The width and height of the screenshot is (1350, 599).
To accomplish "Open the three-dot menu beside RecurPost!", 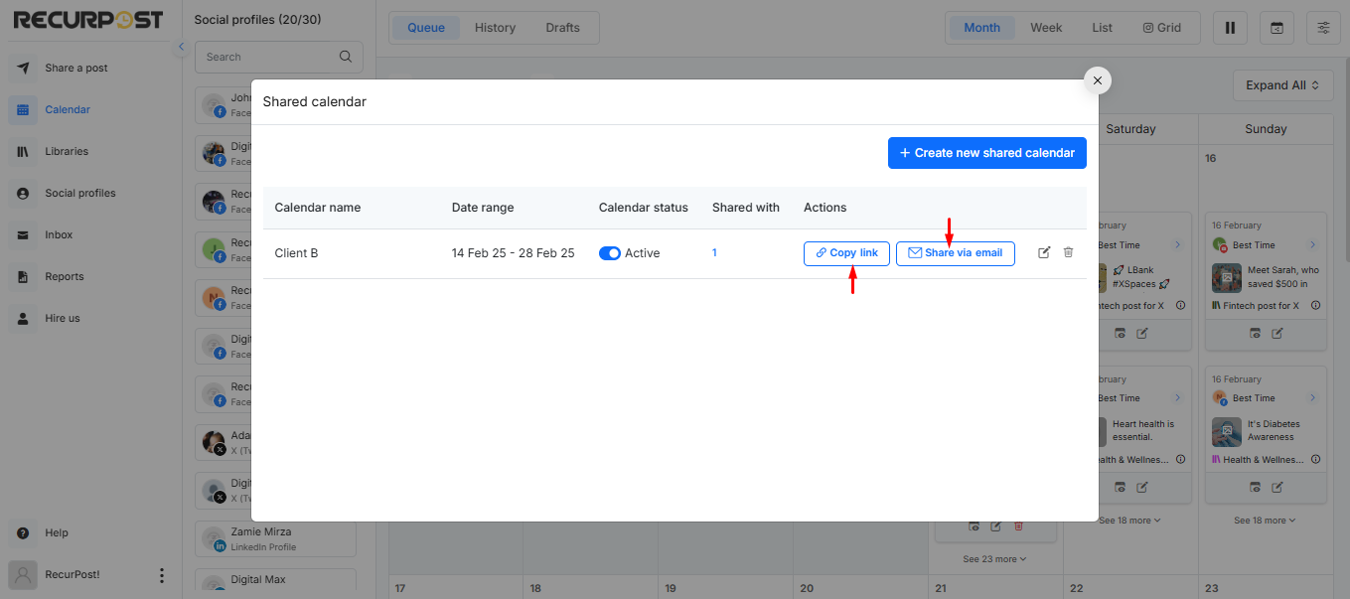I will [x=162, y=575].
